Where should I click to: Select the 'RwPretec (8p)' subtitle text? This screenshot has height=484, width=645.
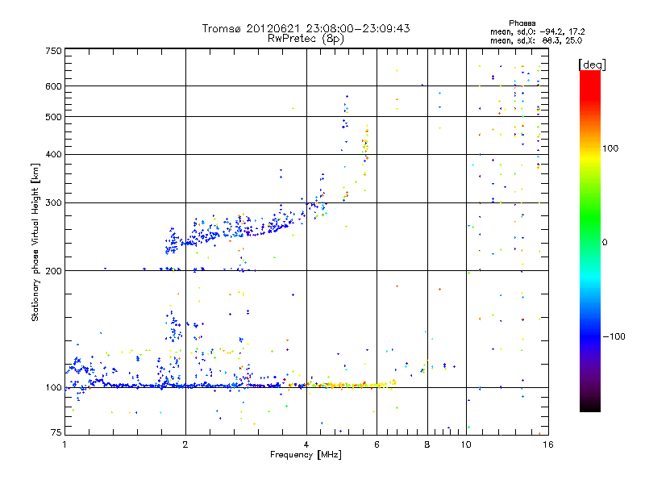pyautogui.click(x=306, y=39)
